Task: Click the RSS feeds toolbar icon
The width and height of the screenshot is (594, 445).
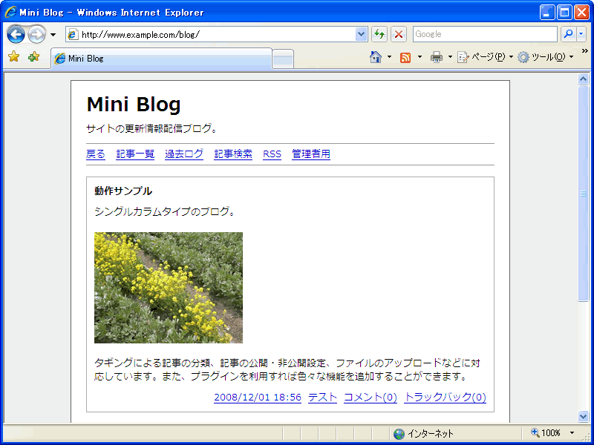Action: pos(405,57)
